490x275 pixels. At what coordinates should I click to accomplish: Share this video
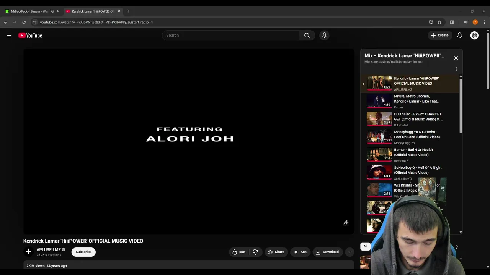coord(276,252)
